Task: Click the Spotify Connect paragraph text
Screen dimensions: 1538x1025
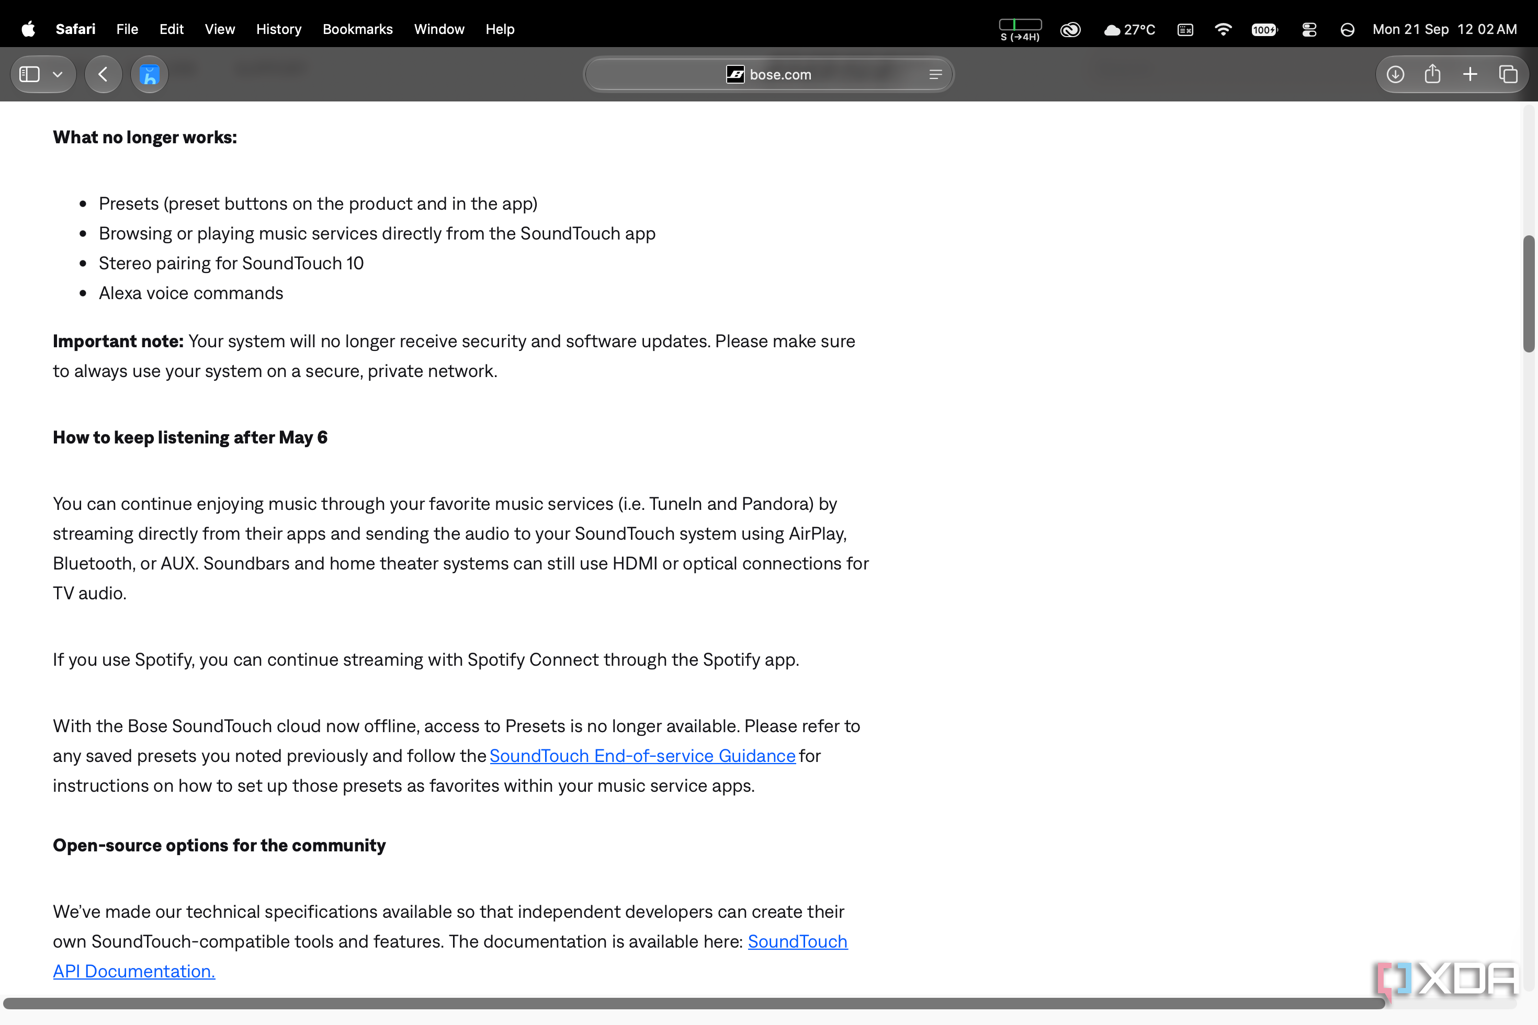Action: click(x=426, y=659)
